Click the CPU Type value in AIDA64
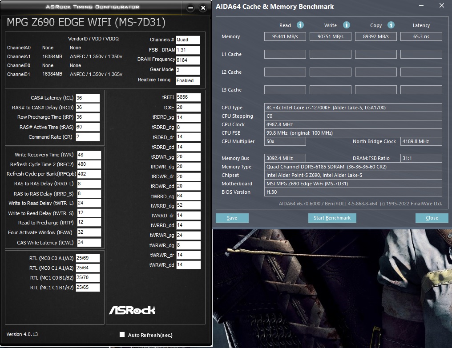Screen dimensions: 452x348 click(353, 108)
